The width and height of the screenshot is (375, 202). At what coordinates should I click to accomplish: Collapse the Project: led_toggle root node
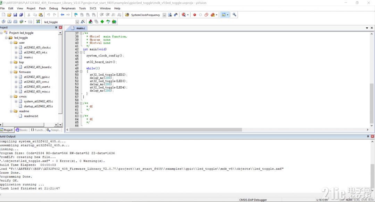tap(1, 33)
